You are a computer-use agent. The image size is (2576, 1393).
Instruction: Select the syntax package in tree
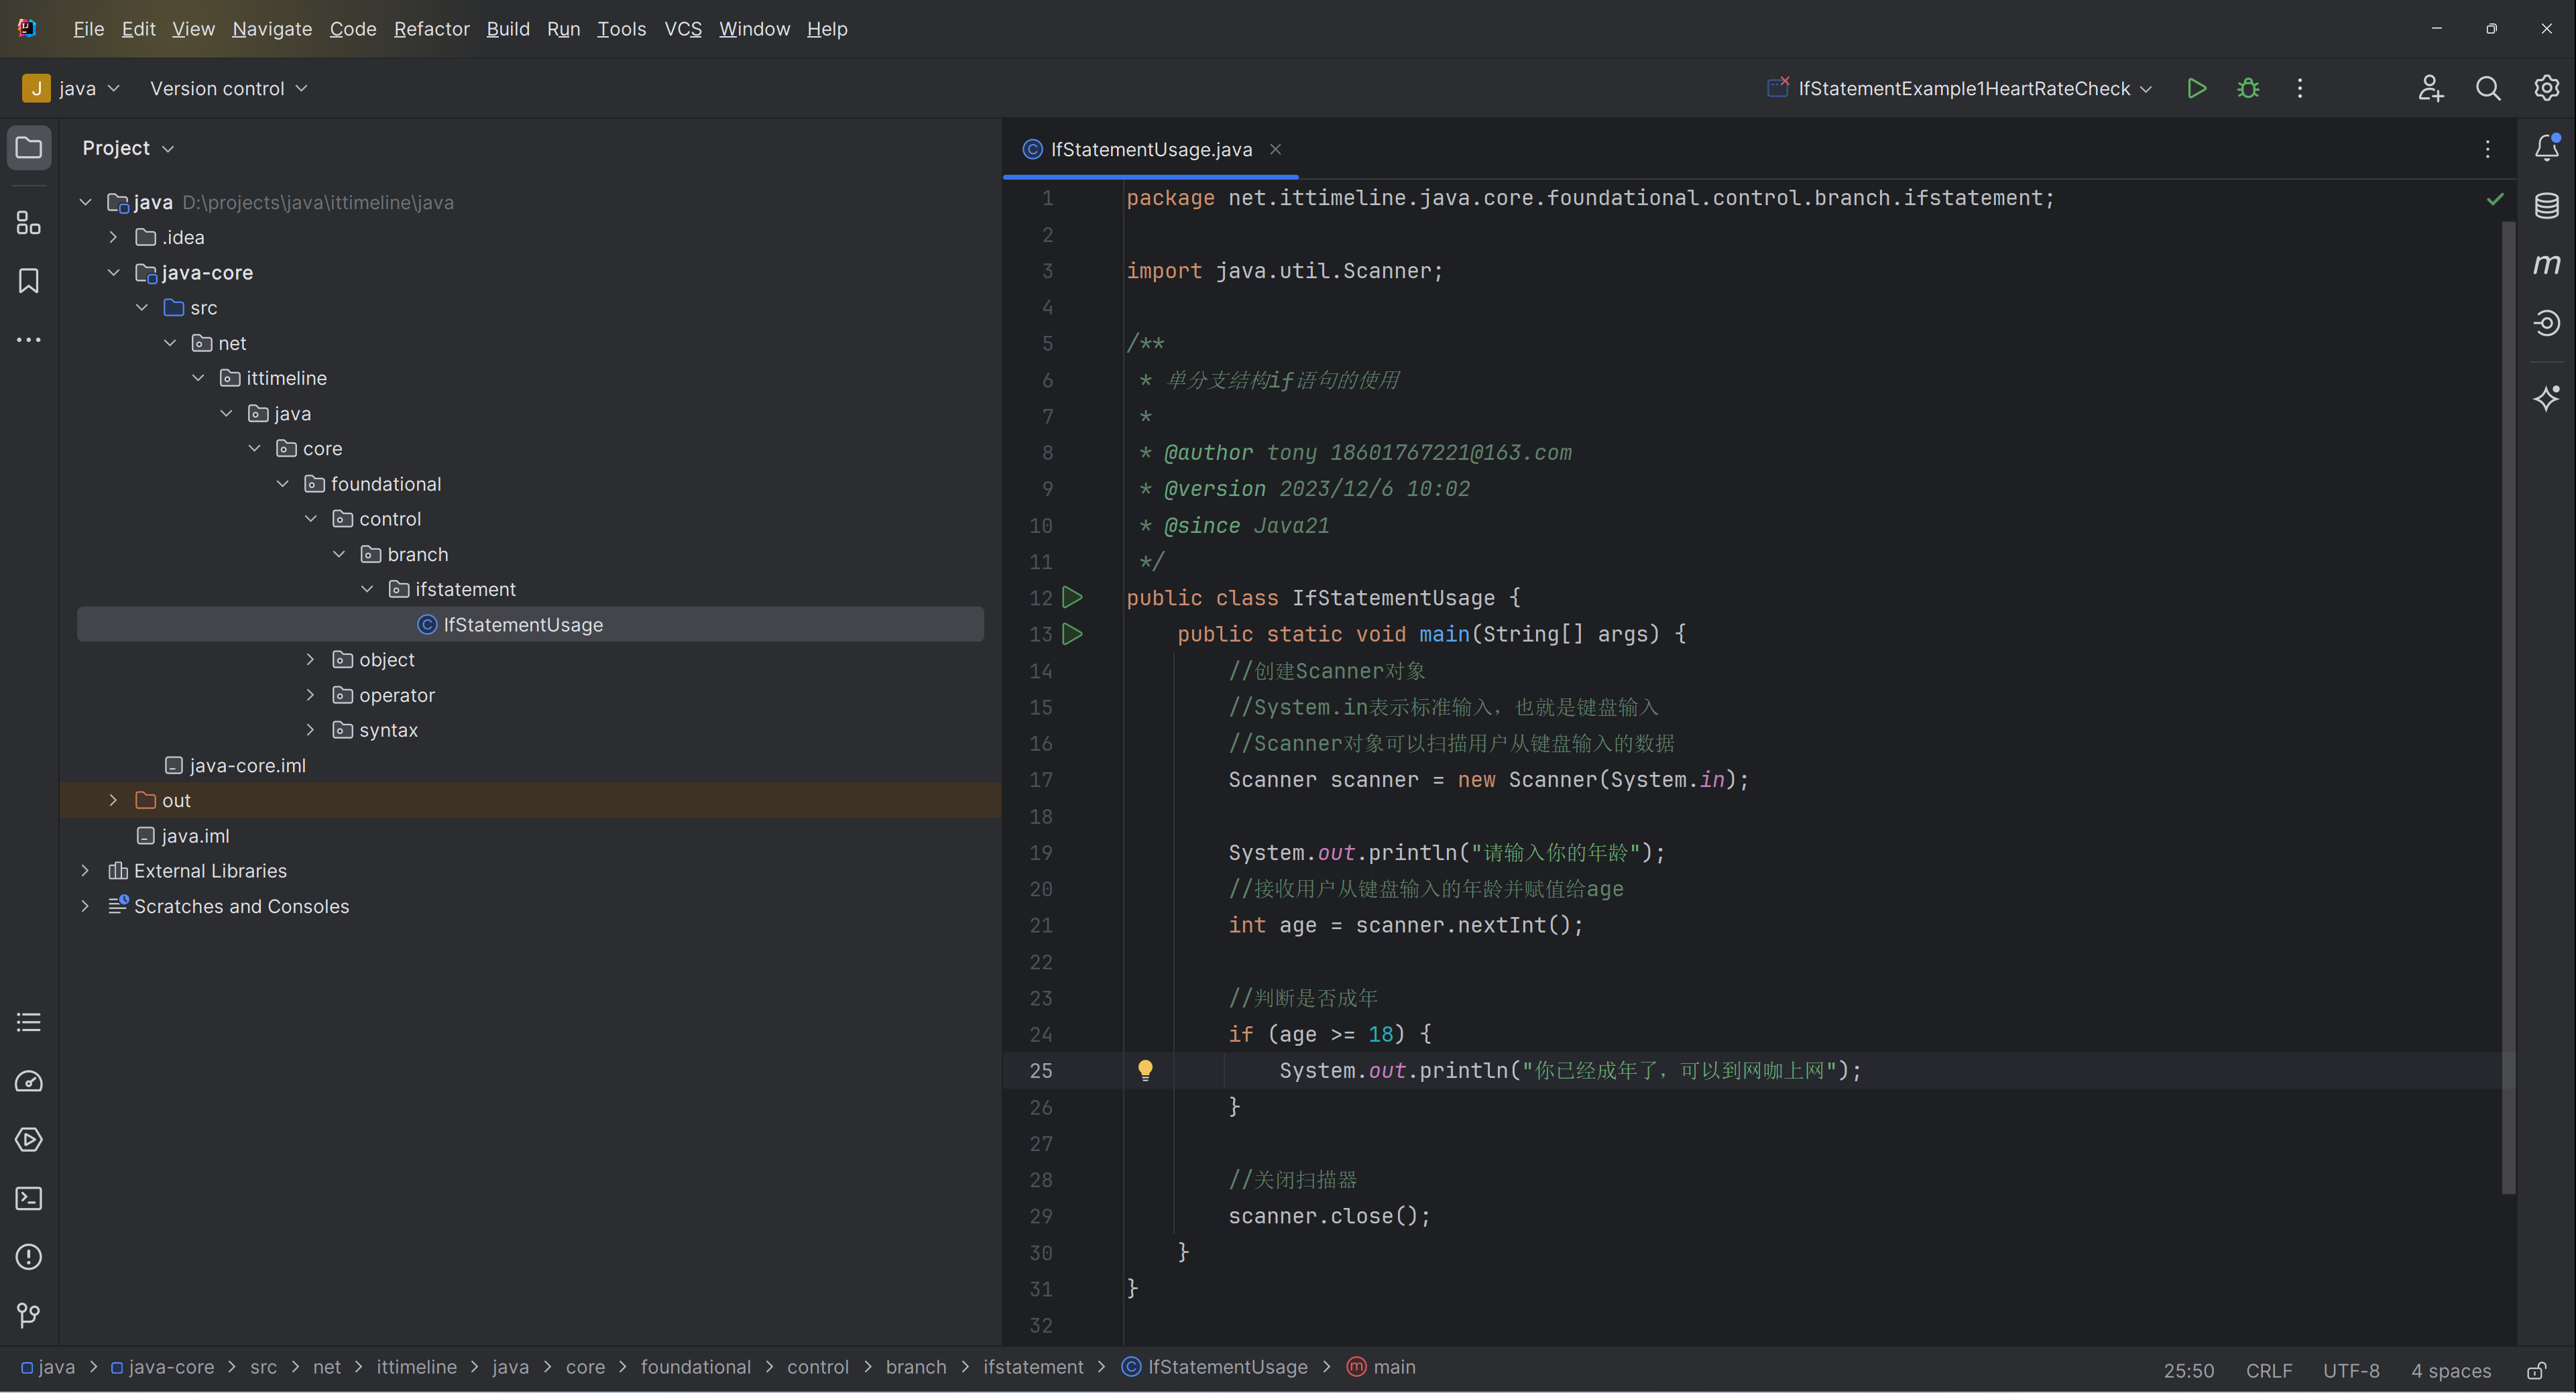(x=375, y=730)
